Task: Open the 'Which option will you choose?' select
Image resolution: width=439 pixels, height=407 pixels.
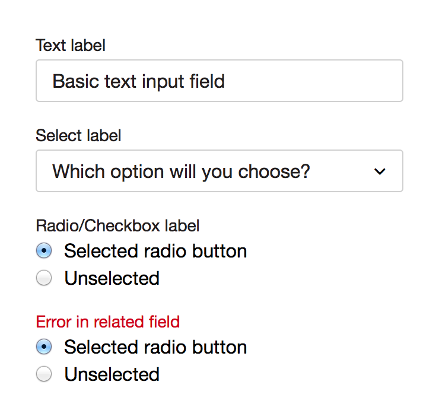Action: pyautogui.click(x=220, y=171)
